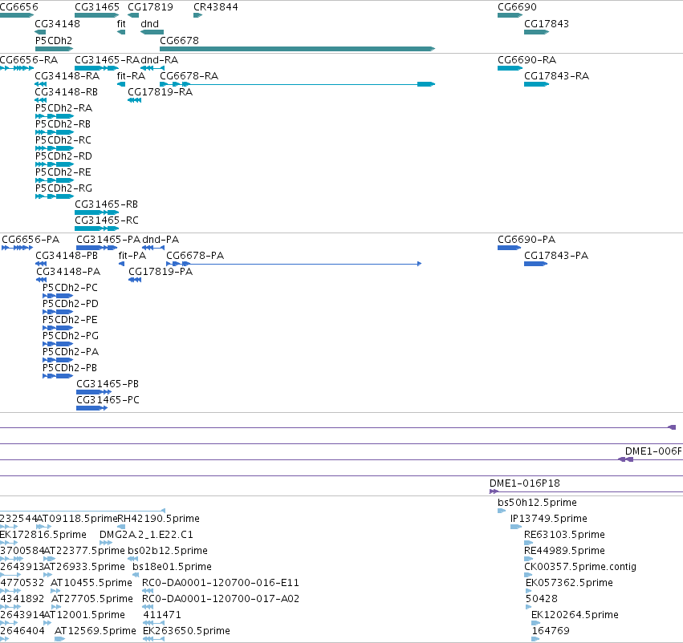Select the CG17819 gene label
683x643 pixels.
[x=150, y=7]
